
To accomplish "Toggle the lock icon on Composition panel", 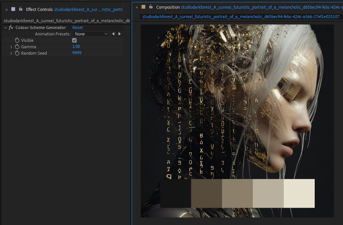I will coord(151,7).
